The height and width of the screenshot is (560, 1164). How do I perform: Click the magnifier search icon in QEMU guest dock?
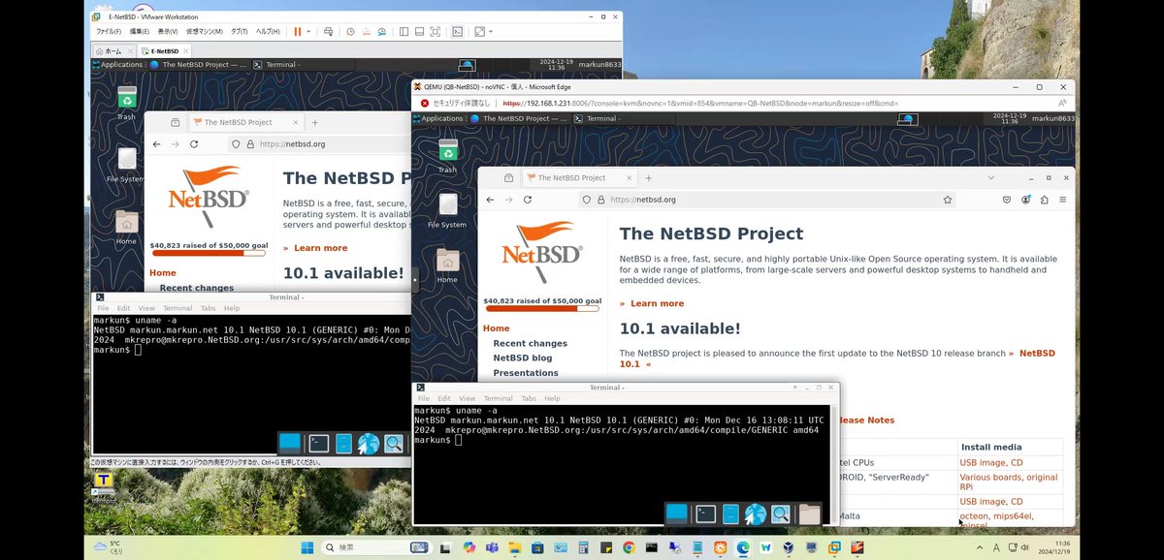[x=781, y=514]
